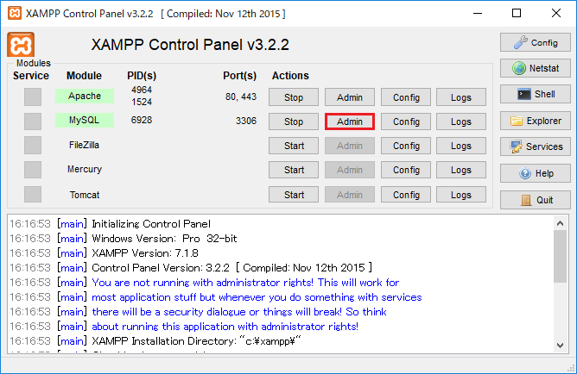
Task: Open MySQL Admin (phpMyAdmin)
Action: [x=350, y=122]
